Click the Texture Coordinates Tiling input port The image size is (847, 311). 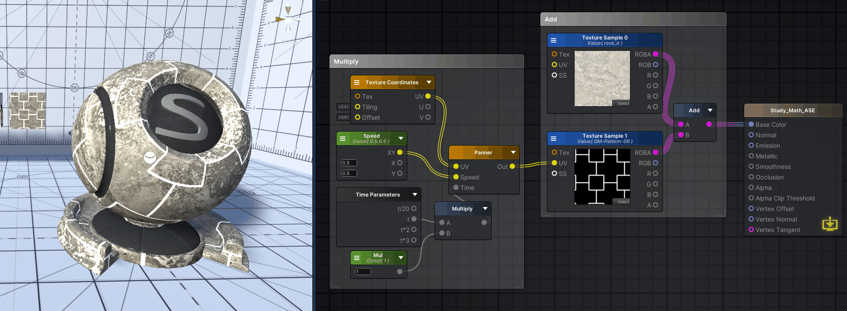358,107
